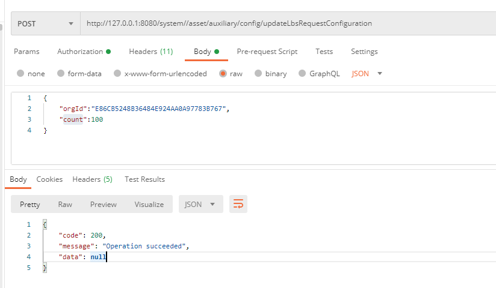Image resolution: width=496 pixels, height=288 pixels.
Task: Switch response view to Raw
Action: click(x=65, y=204)
